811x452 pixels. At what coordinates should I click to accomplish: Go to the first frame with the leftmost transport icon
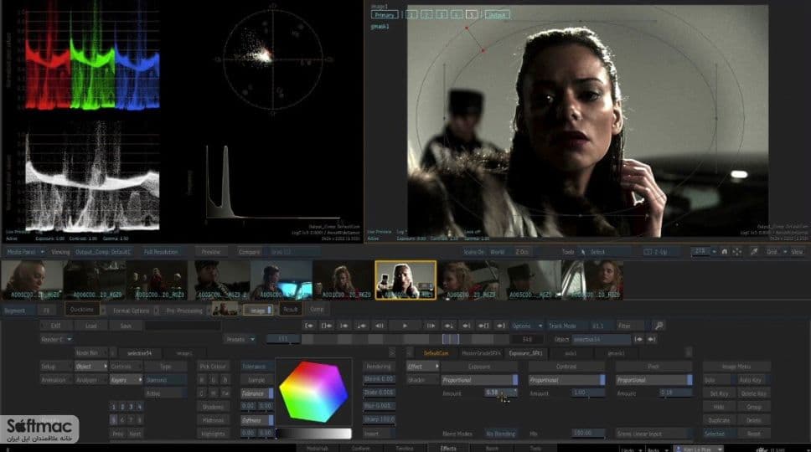click(309, 326)
